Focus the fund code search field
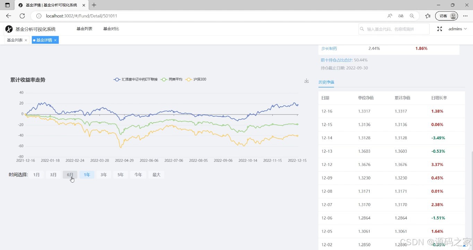473x250 pixels. pos(394,29)
